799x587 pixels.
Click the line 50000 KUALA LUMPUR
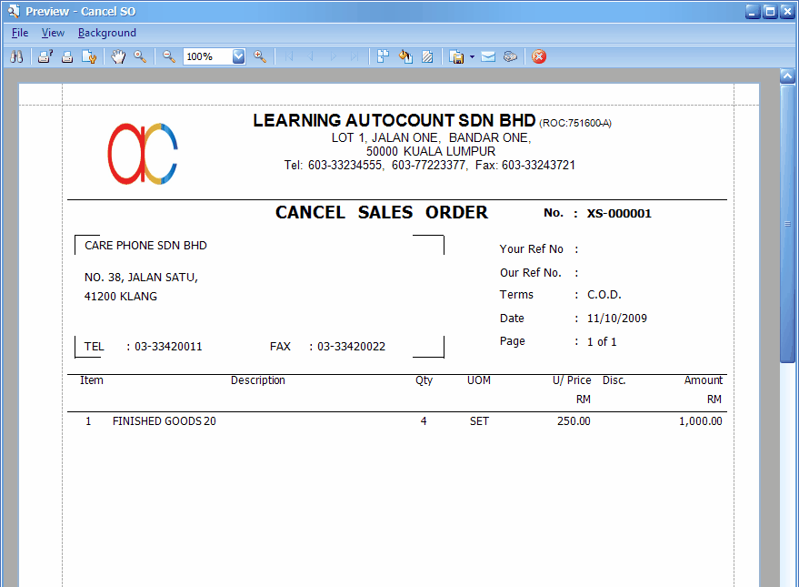[x=431, y=151]
